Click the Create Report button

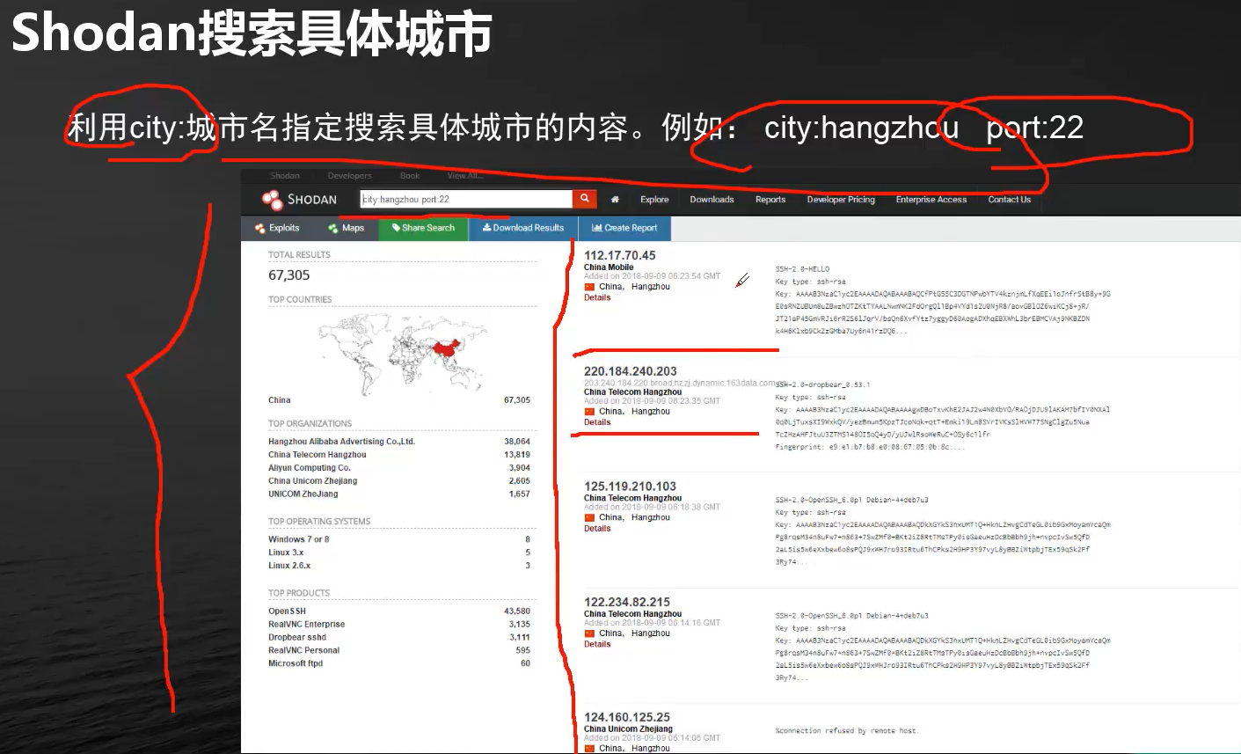[x=624, y=228]
